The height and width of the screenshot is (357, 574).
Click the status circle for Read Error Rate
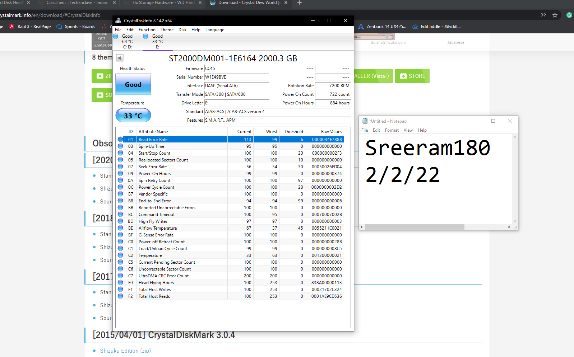pyautogui.click(x=120, y=139)
